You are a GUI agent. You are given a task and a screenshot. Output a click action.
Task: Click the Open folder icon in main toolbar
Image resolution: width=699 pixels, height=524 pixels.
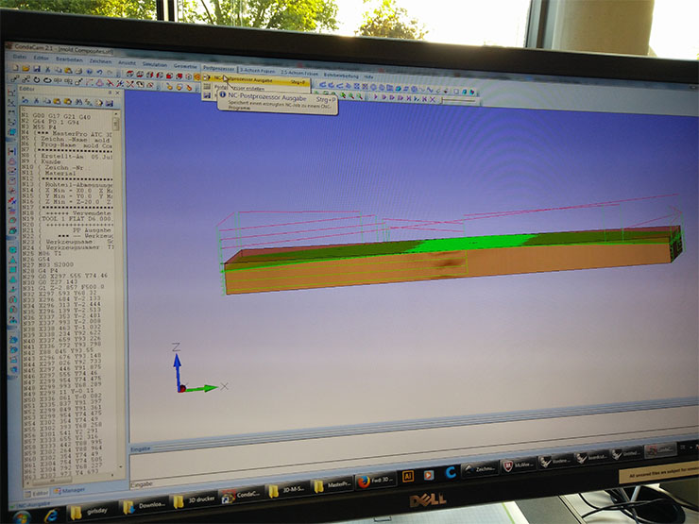tap(26, 68)
